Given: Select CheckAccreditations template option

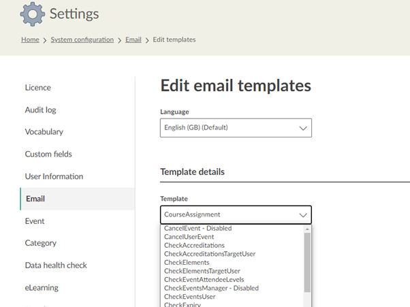Looking at the screenshot, I should [194, 245].
